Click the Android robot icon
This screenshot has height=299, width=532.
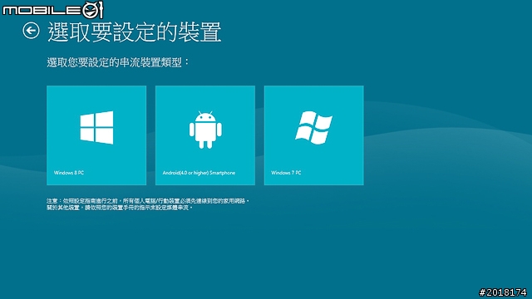205,130
